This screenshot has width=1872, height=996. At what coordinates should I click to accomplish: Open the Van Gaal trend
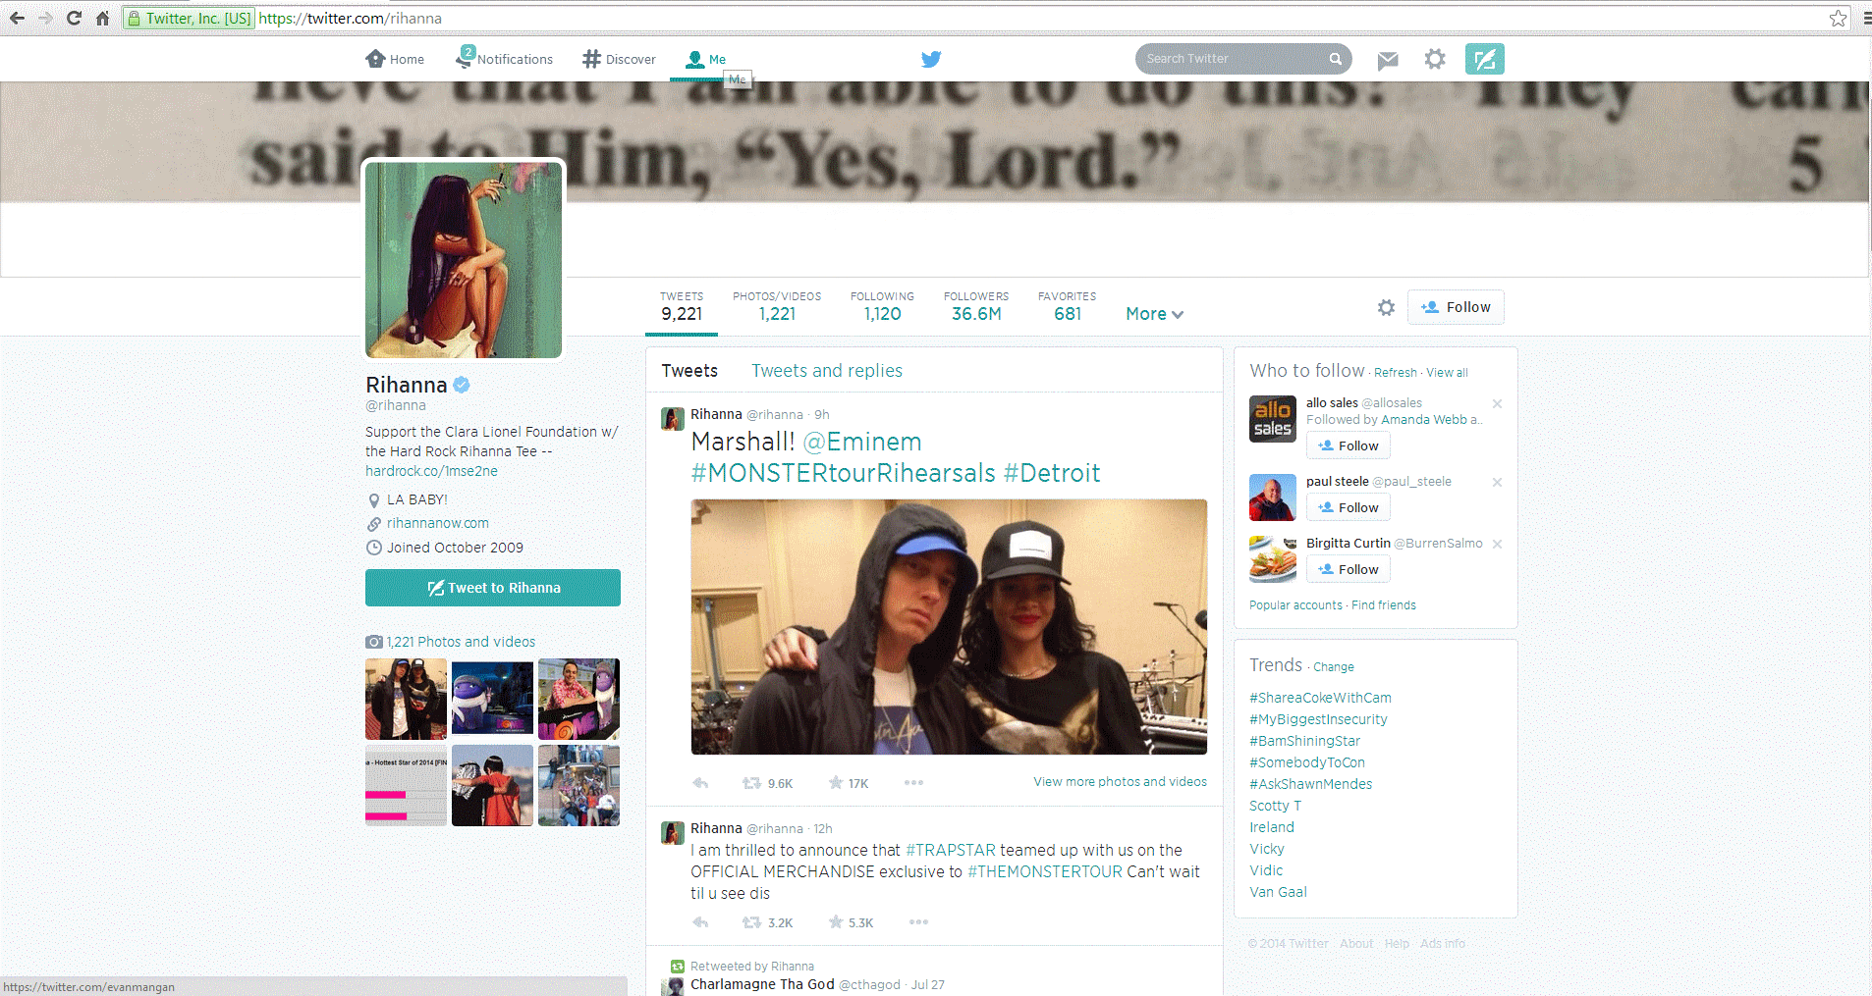tap(1278, 892)
